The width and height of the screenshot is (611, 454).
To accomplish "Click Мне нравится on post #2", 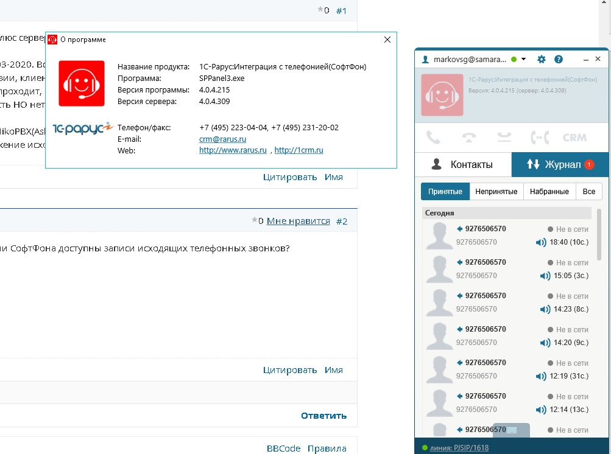I will pyautogui.click(x=298, y=221).
